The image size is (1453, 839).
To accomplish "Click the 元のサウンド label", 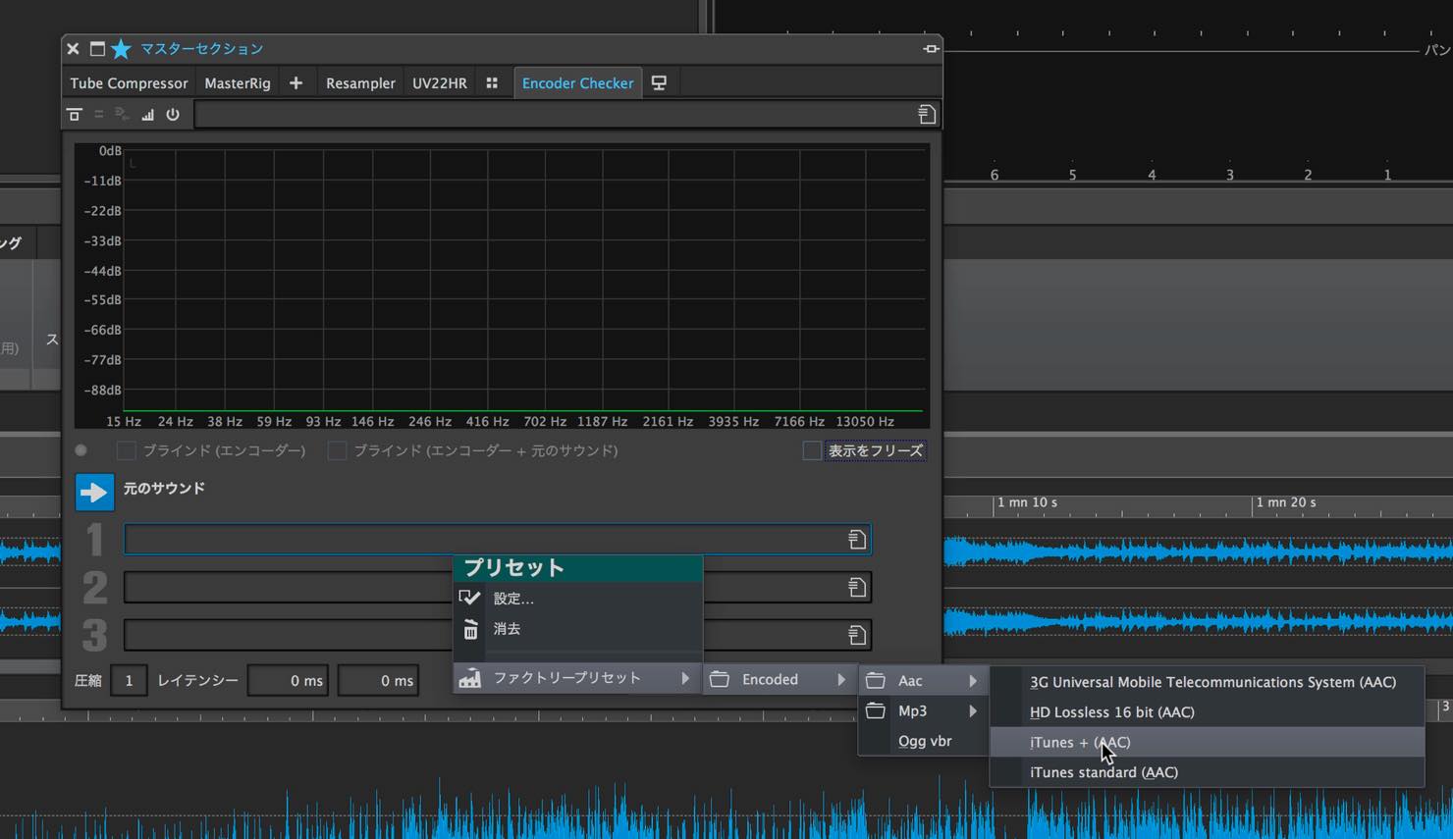I will (164, 488).
